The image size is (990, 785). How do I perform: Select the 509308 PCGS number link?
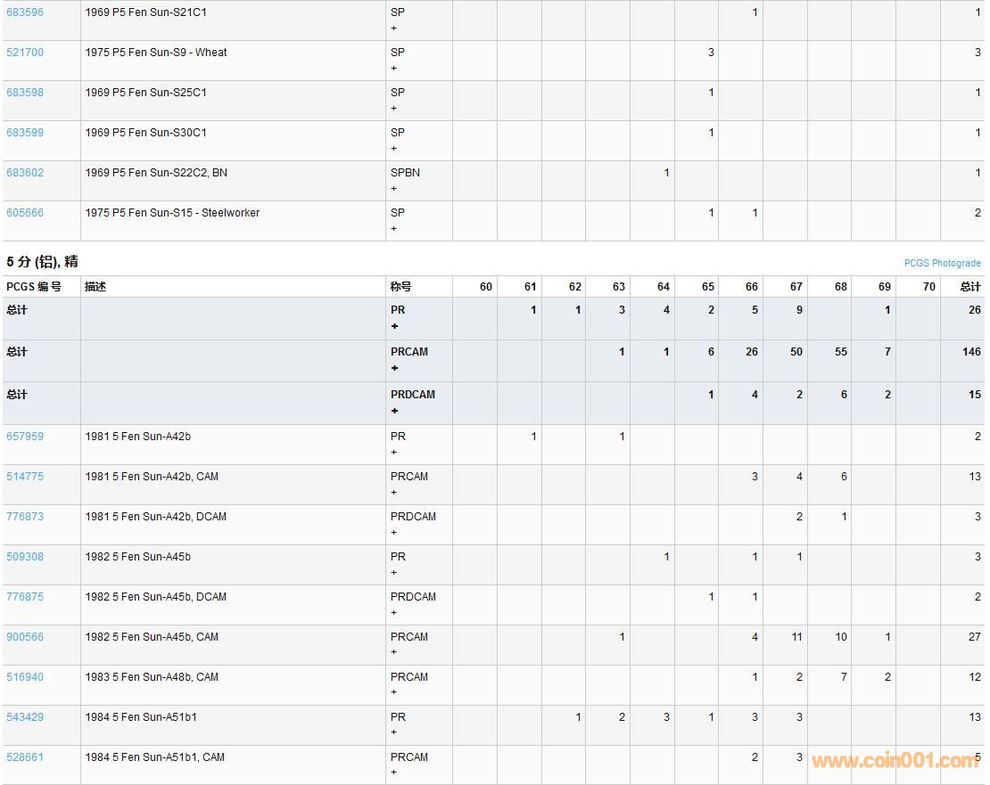[x=25, y=557]
